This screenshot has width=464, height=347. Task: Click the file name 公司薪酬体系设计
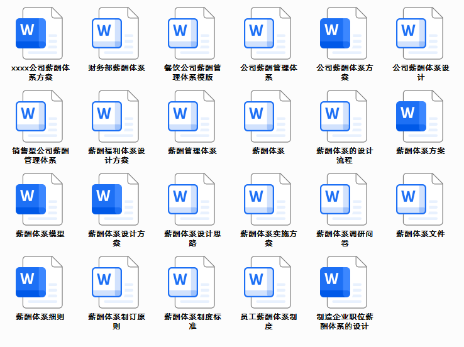click(421, 72)
